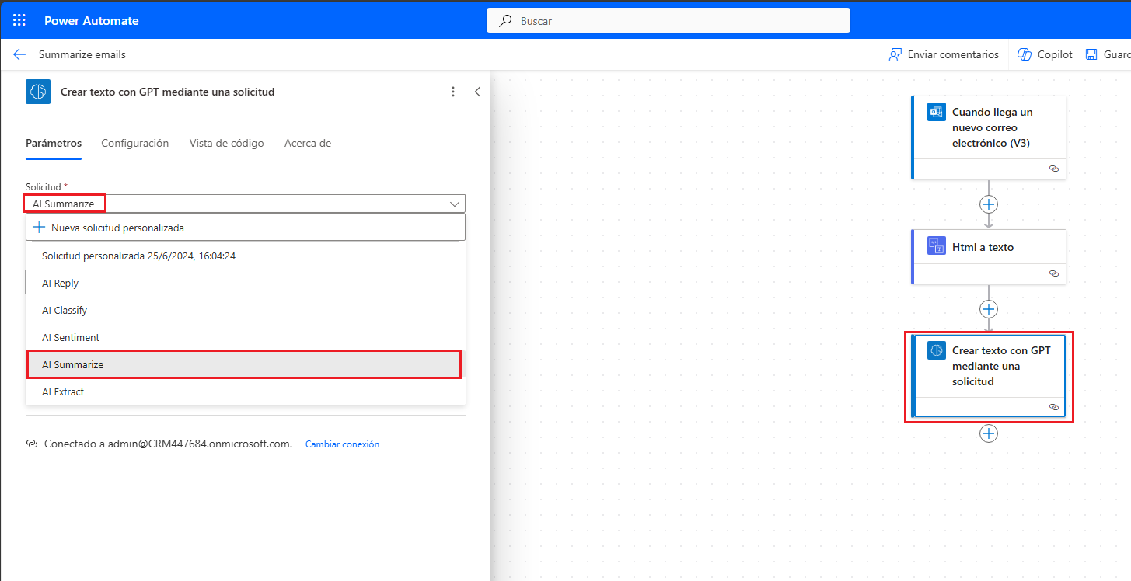This screenshot has height=581, width=1131.
Task: Select AI Extract from the list
Action: click(246, 392)
